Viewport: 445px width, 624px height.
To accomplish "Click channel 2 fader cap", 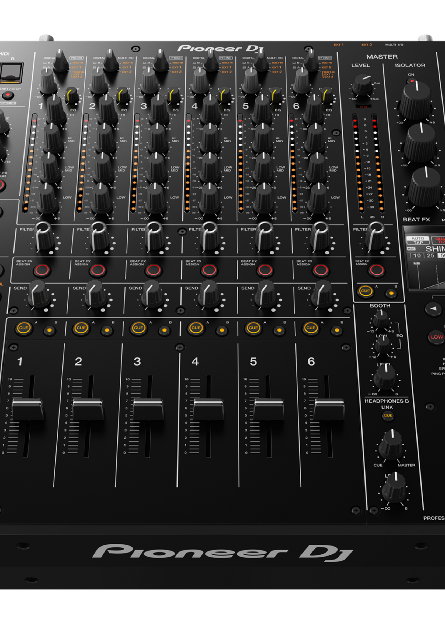I will click(88, 410).
